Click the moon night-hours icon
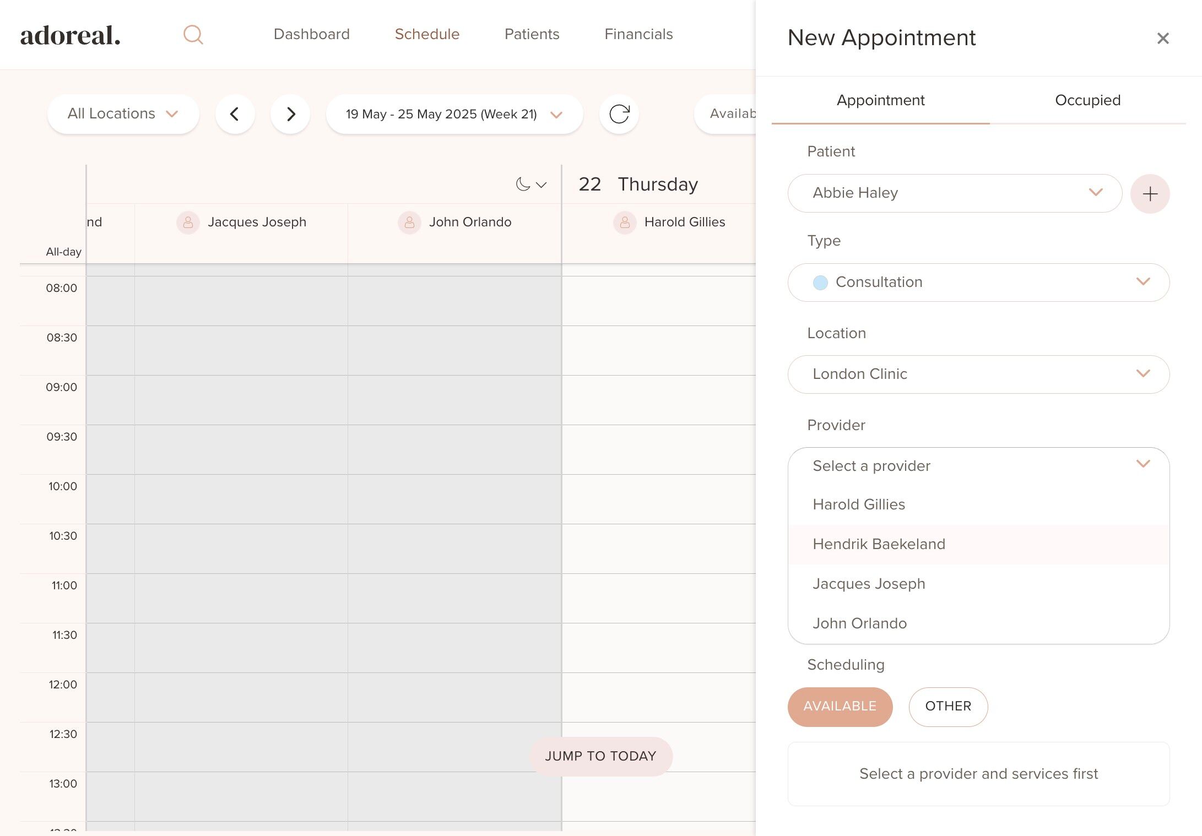 523,184
